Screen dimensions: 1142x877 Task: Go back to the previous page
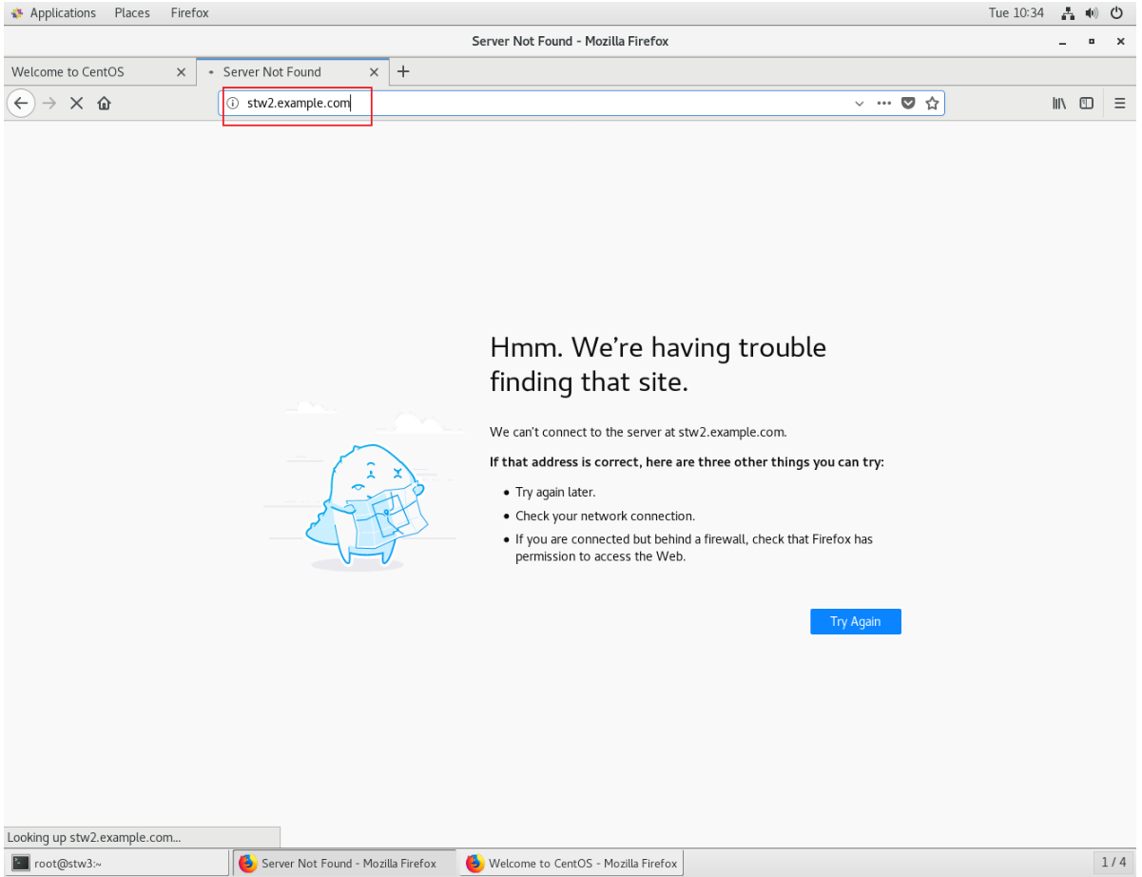(x=21, y=103)
